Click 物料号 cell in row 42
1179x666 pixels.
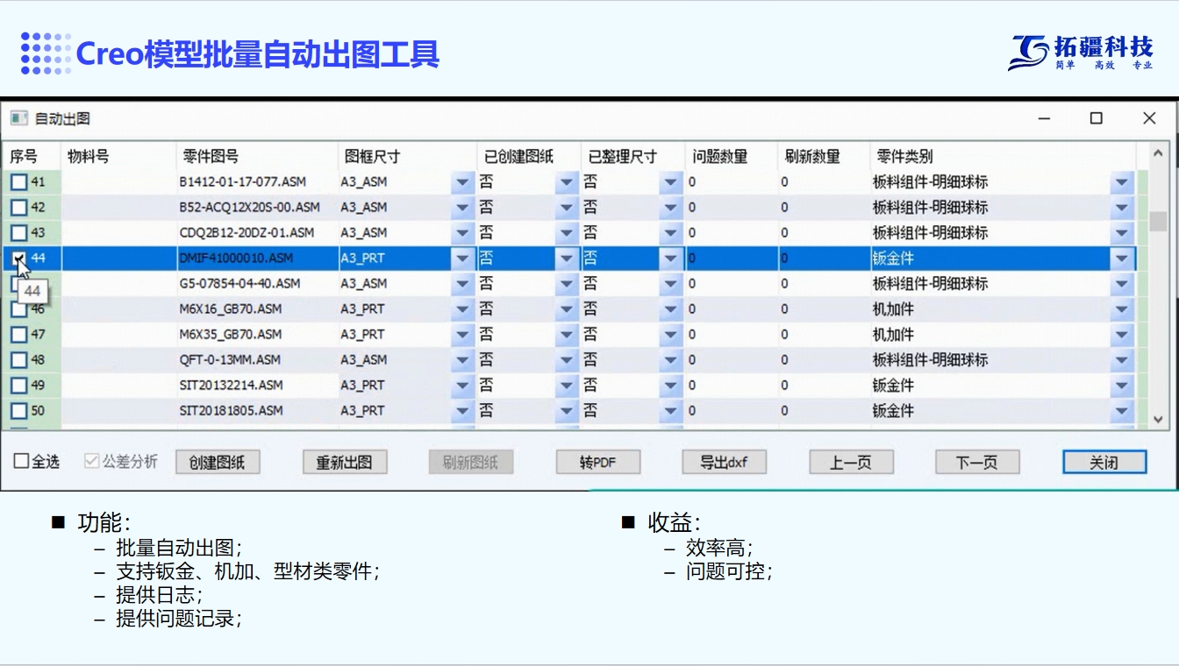[x=118, y=208]
